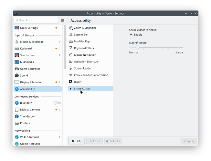Toggle the Bluetooth switch
Screen dimensions: 211x161
[x=57, y=103]
